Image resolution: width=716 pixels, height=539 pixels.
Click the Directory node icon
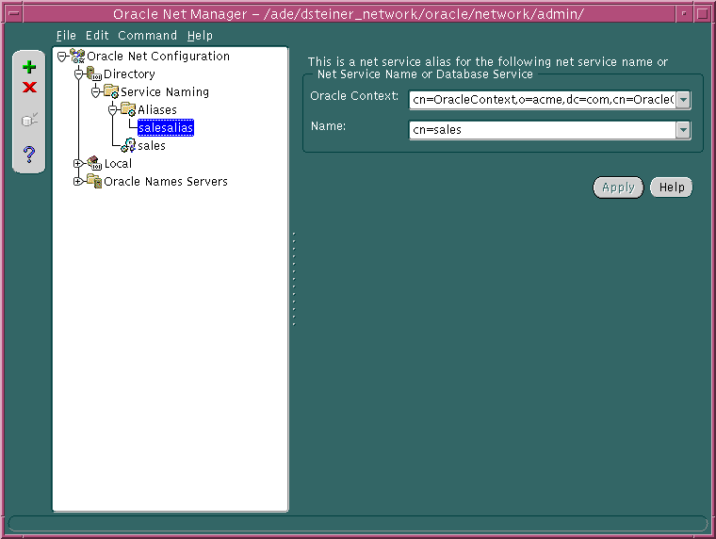tap(94, 74)
